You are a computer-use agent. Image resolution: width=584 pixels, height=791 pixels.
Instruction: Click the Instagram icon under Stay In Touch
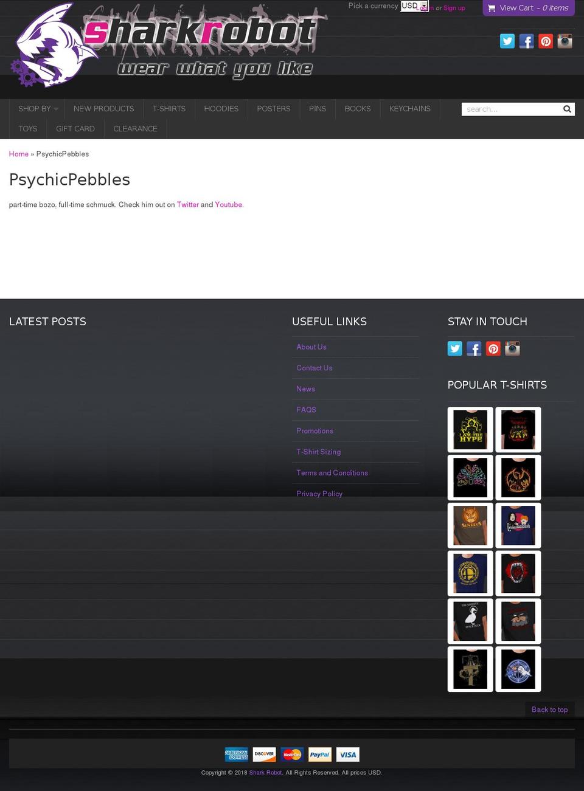[x=512, y=348]
